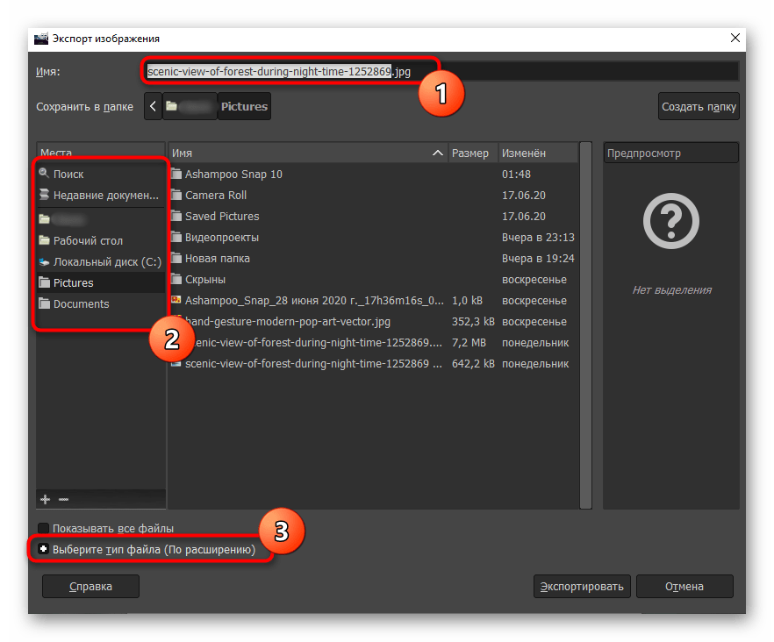Remove bookmark with the minus icon

pos(64,499)
